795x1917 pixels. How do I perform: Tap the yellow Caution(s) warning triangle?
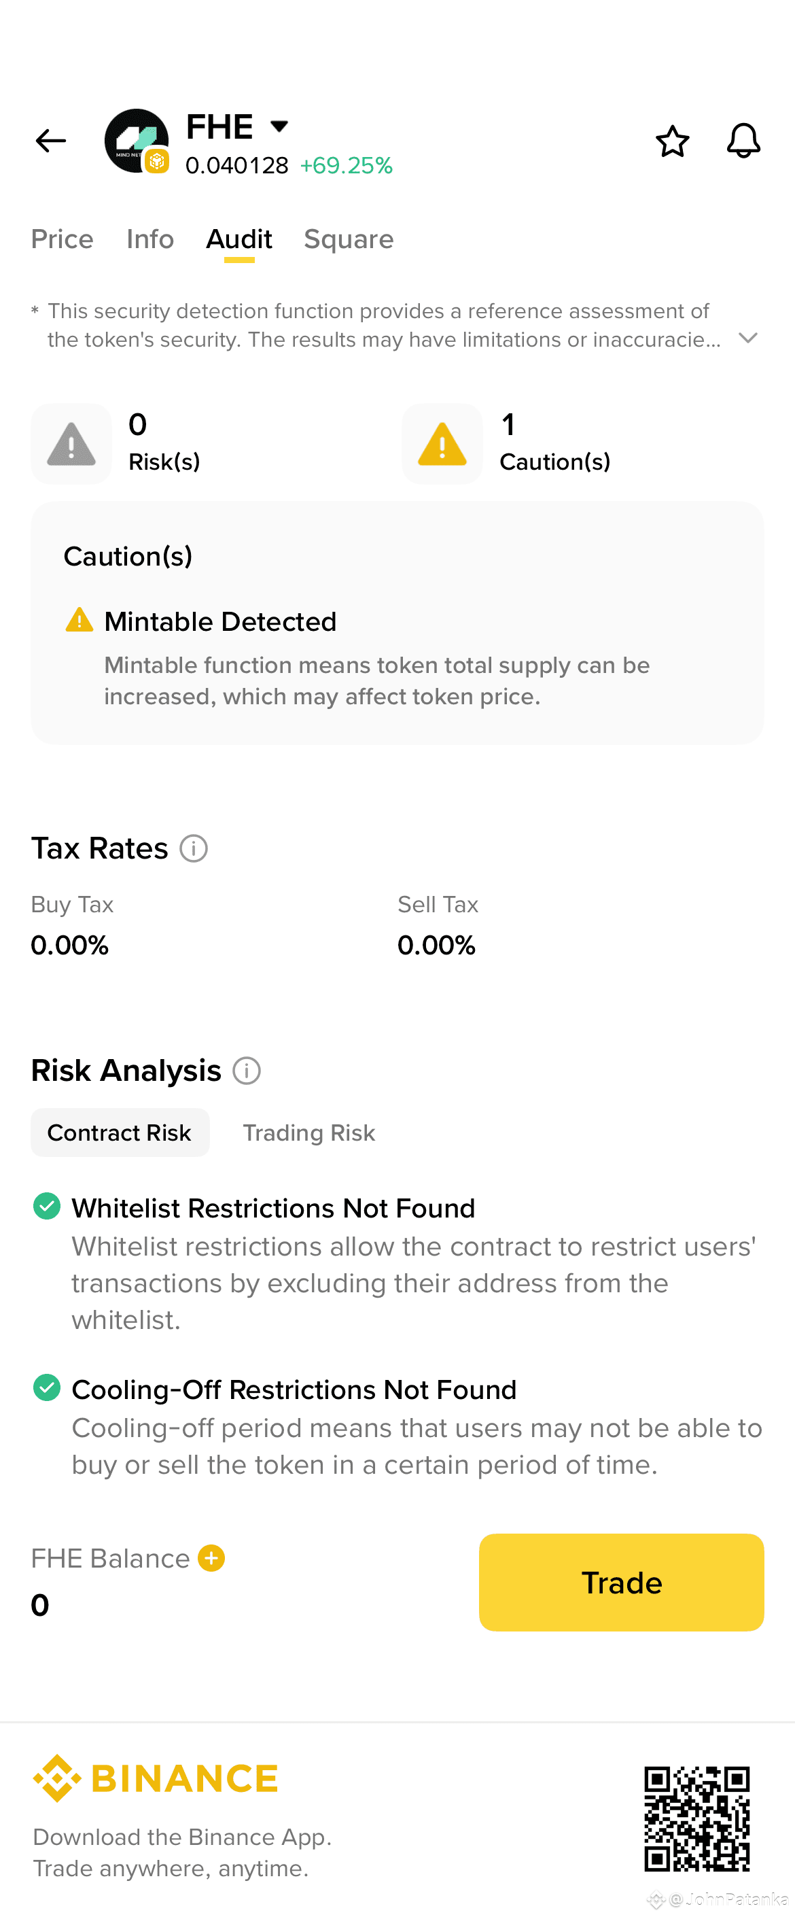point(442,445)
